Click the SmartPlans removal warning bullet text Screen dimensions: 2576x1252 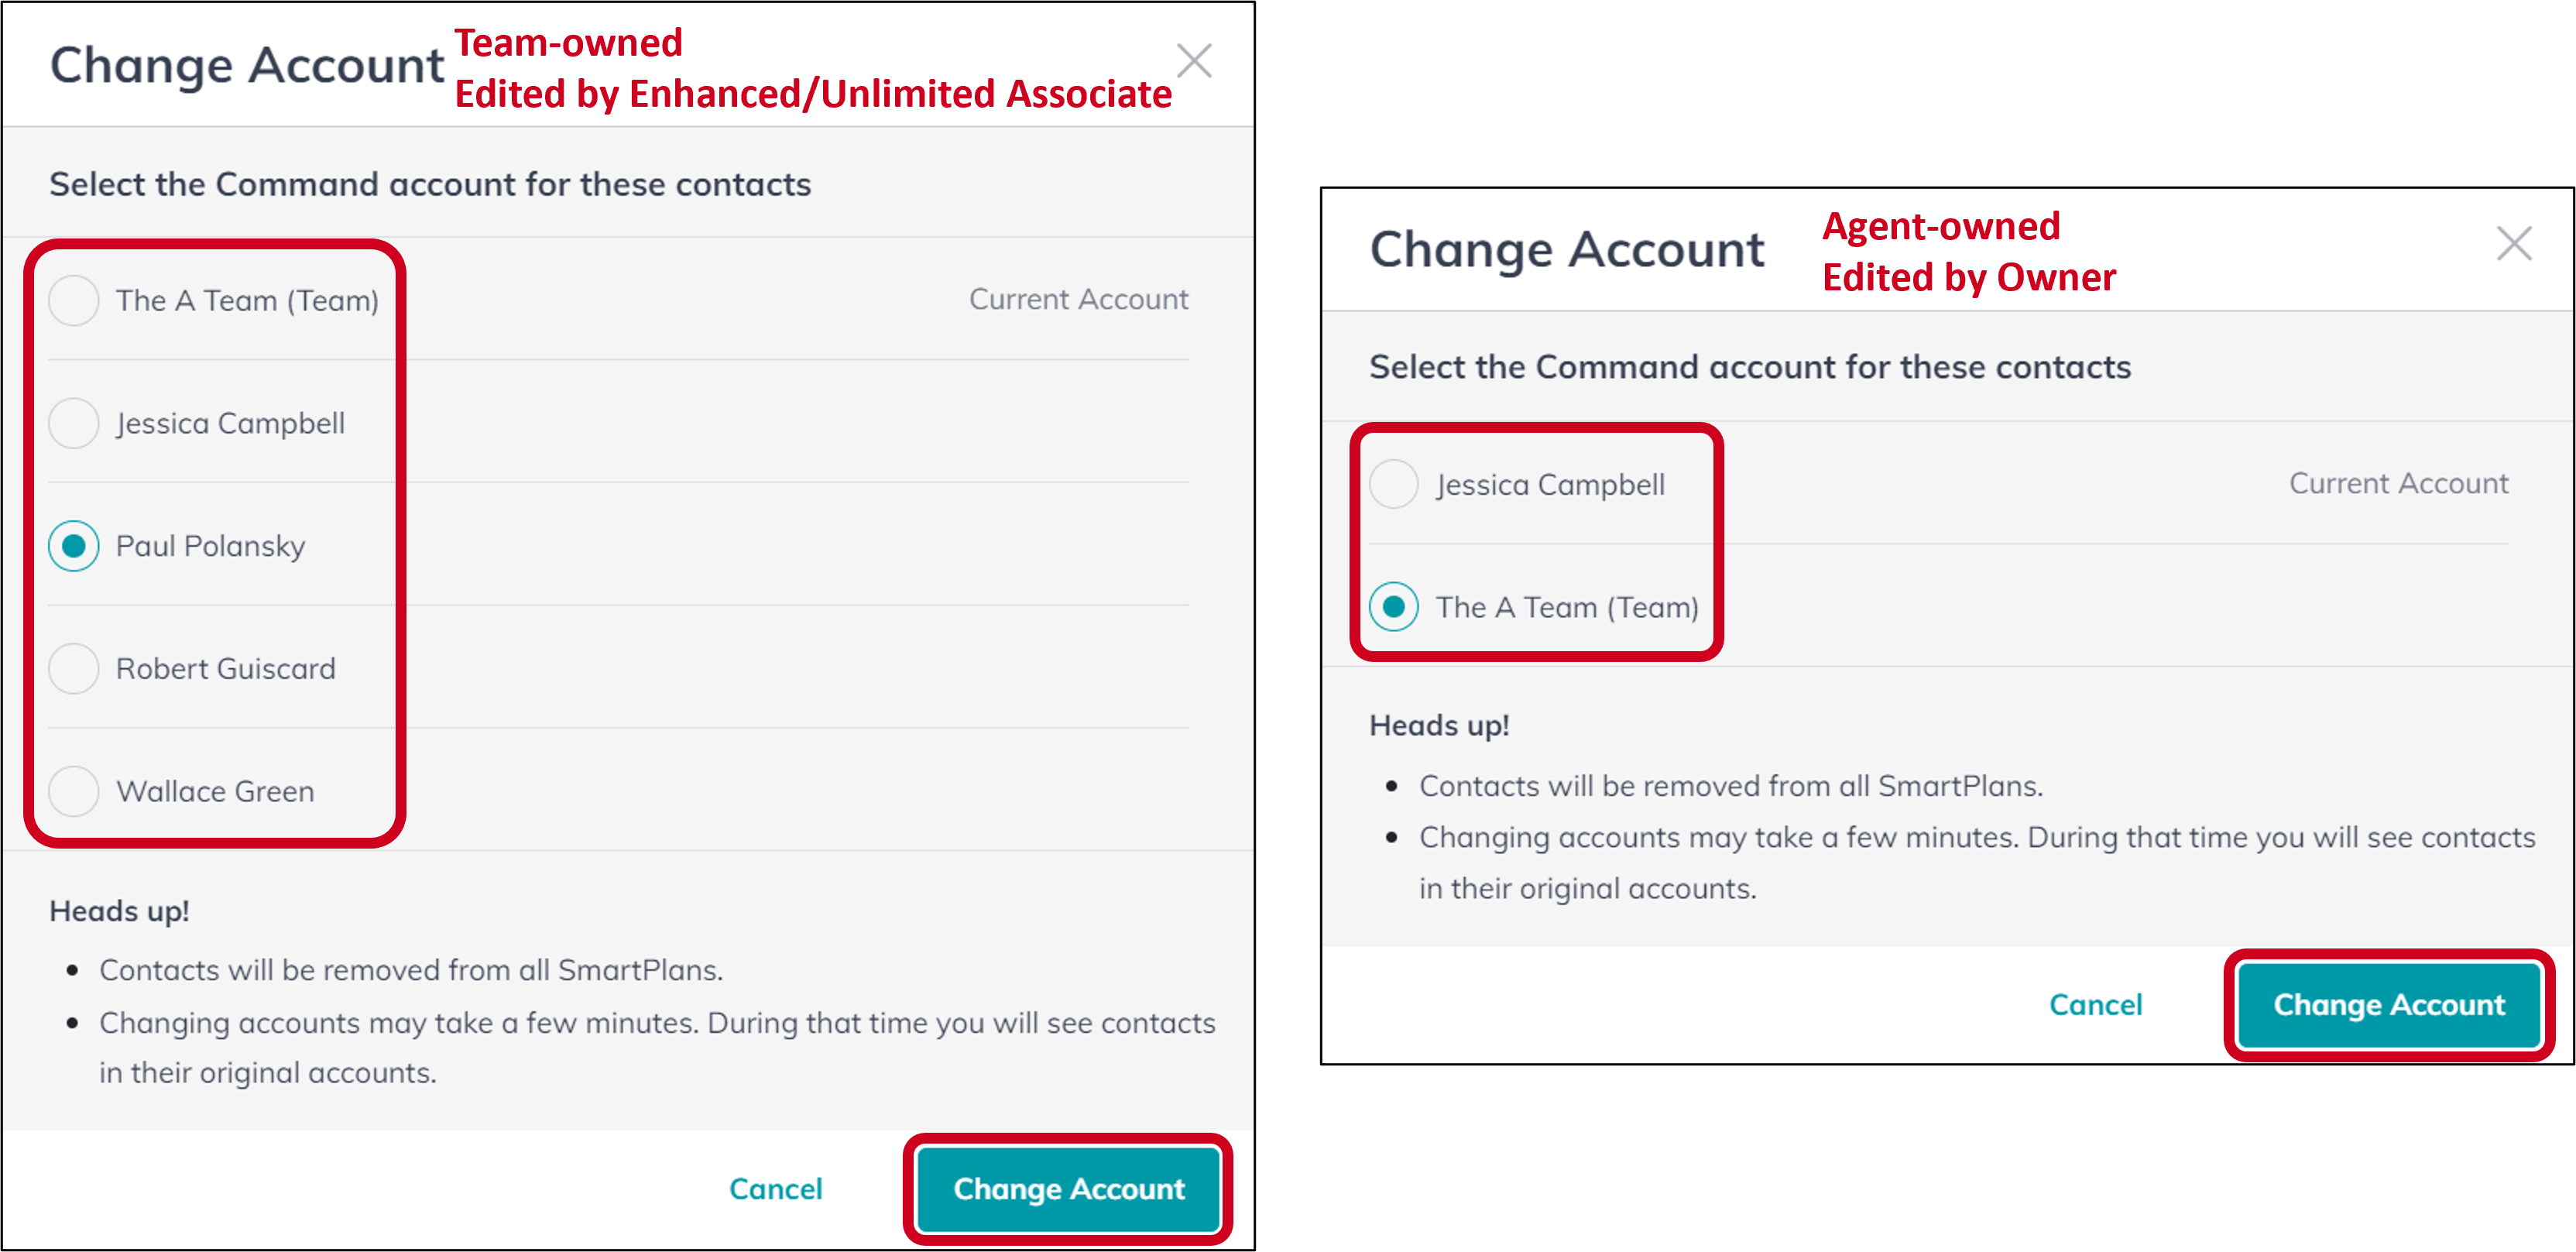(412, 969)
